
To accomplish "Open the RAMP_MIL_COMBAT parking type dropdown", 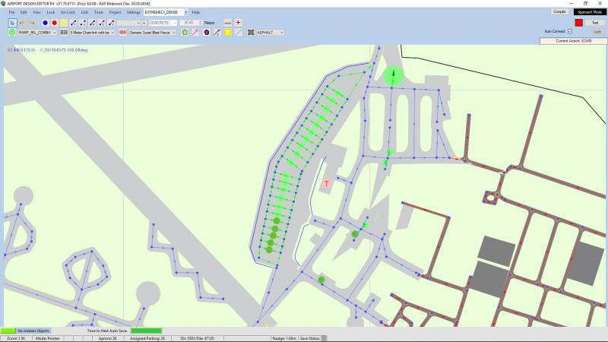I will pyautogui.click(x=55, y=33).
